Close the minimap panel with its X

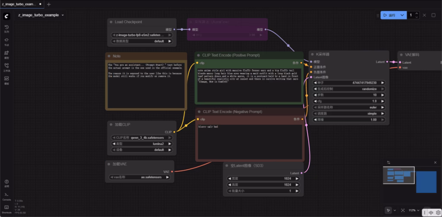coord(435,162)
